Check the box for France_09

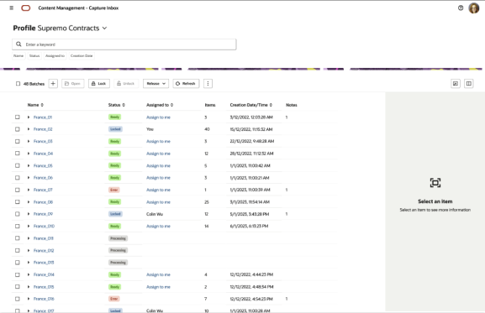tap(18, 214)
